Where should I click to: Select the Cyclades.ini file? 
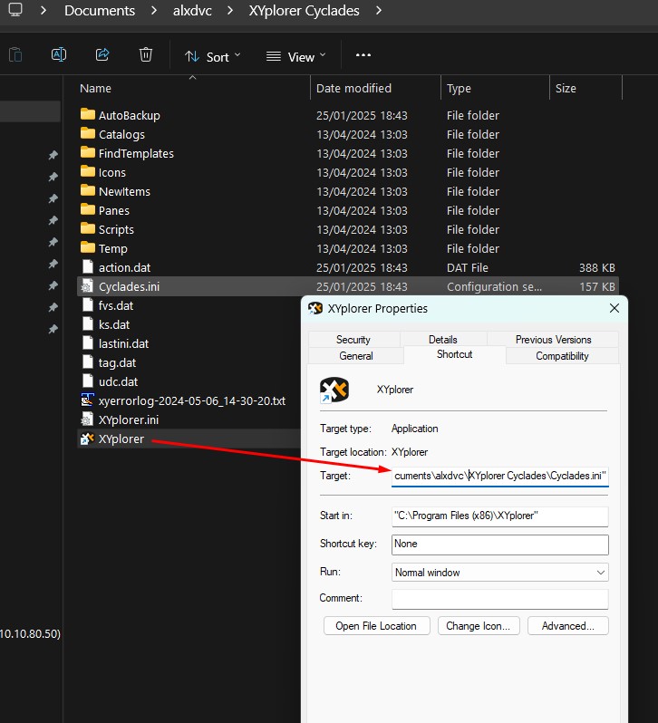129,286
